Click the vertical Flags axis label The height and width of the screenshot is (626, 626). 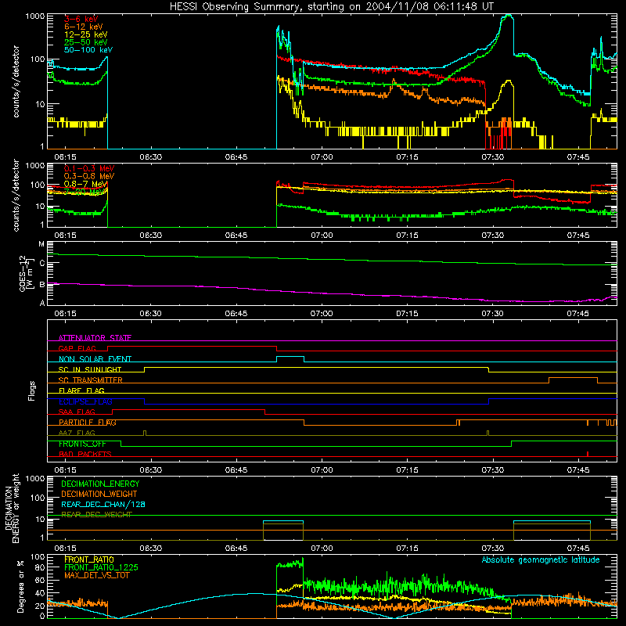pos(32,391)
